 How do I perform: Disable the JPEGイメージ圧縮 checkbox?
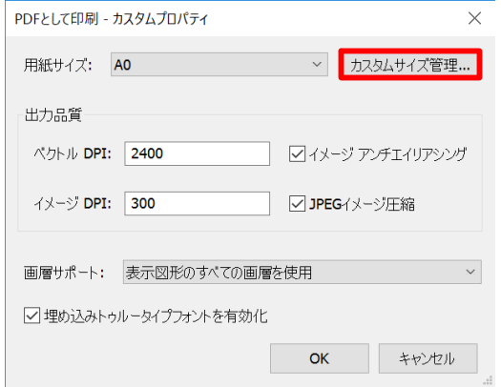click(297, 204)
